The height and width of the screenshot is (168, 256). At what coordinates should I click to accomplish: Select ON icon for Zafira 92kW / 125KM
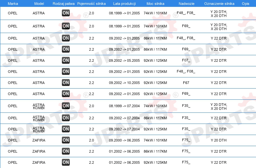tap(66, 162)
